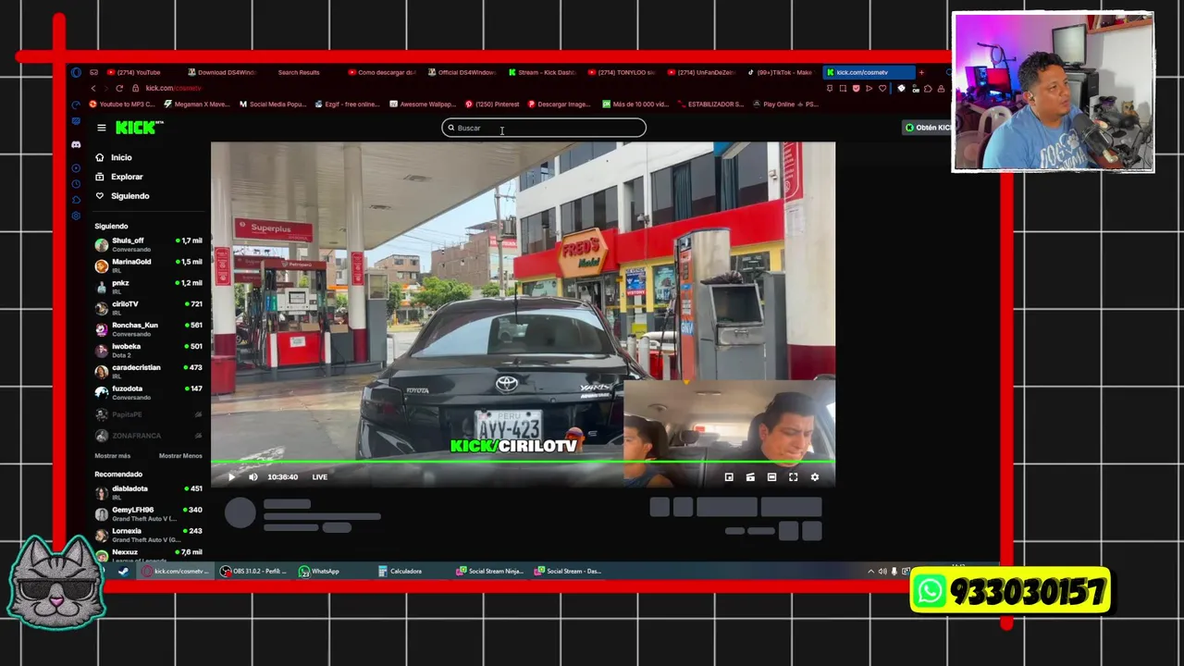Click taskbar volume speaker icon
Screen dimensions: 1184x666
[882, 572]
